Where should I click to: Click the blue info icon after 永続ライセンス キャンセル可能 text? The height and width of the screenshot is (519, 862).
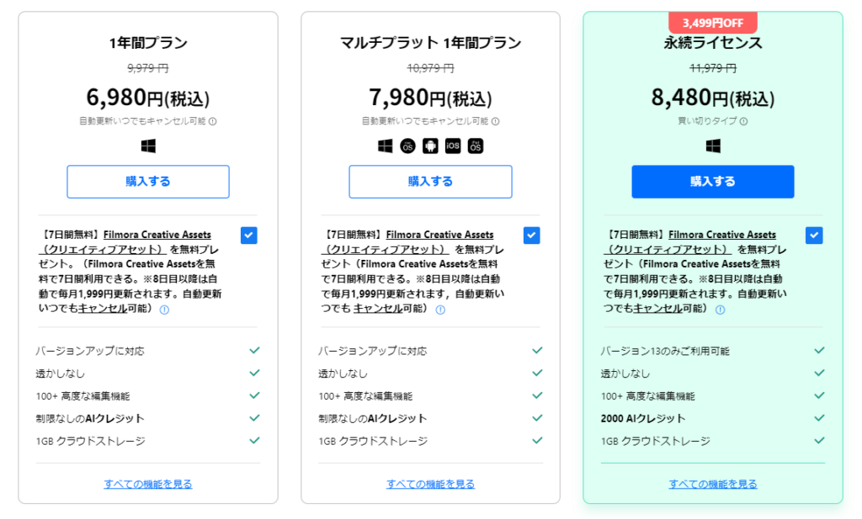(721, 310)
